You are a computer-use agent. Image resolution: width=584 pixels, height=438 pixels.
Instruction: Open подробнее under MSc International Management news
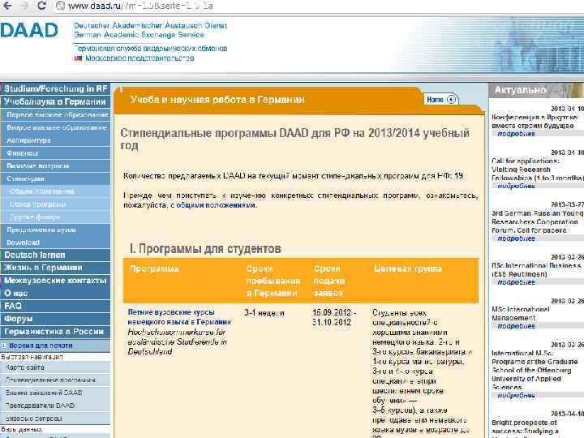point(516,326)
